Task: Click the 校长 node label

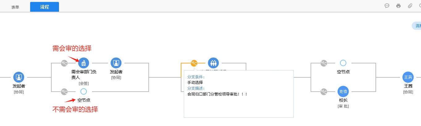Action: click(x=343, y=100)
